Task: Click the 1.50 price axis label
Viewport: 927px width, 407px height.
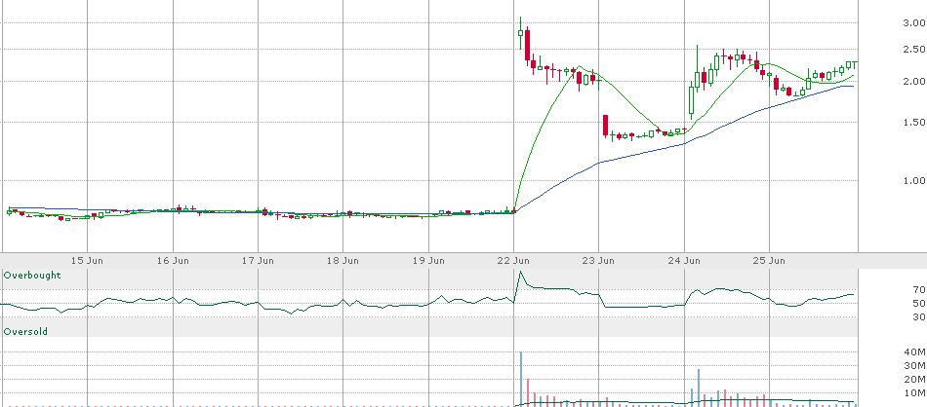Action: [x=915, y=123]
